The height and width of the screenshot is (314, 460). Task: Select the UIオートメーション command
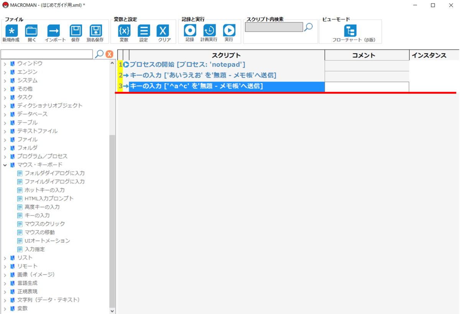(x=47, y=240)
